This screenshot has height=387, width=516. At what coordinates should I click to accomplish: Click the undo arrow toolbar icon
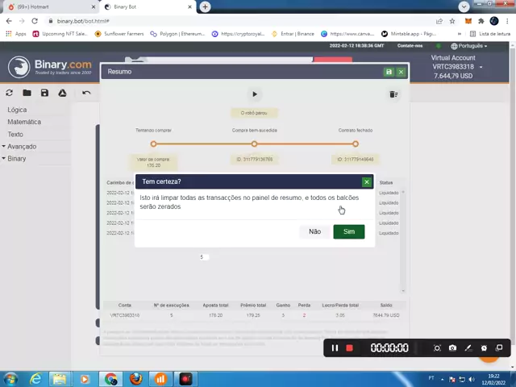[86, 93]
